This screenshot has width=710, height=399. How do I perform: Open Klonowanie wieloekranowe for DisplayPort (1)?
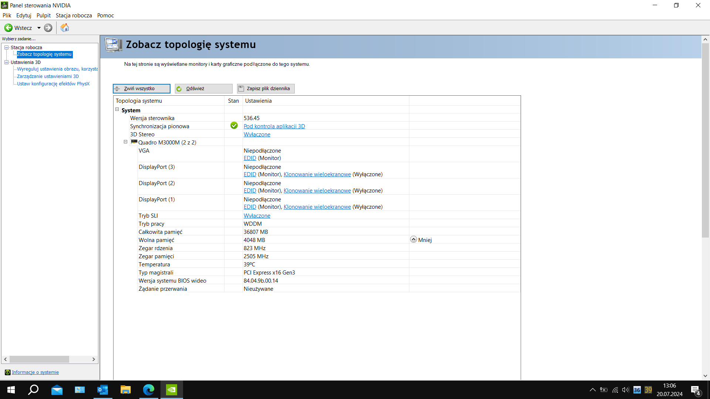click(x=317, y=207)
